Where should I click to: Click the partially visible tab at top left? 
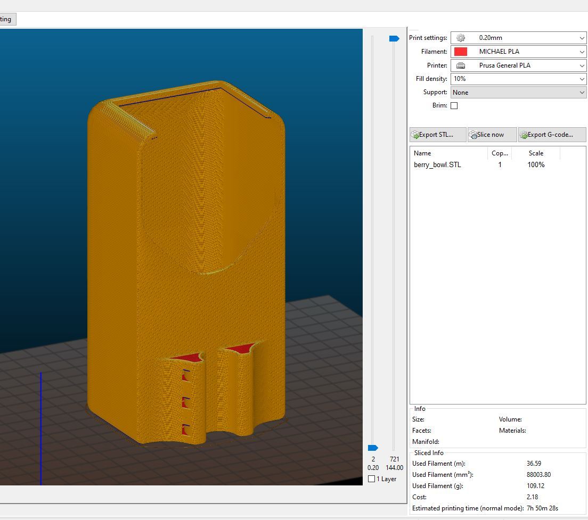[x=8, y=19]
